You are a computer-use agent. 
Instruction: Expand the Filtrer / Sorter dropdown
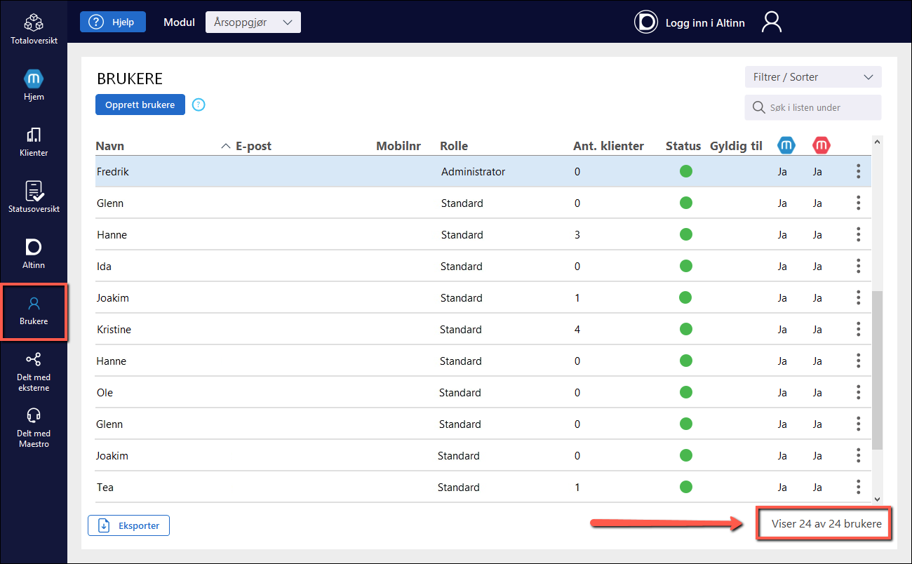pos(813,77)
